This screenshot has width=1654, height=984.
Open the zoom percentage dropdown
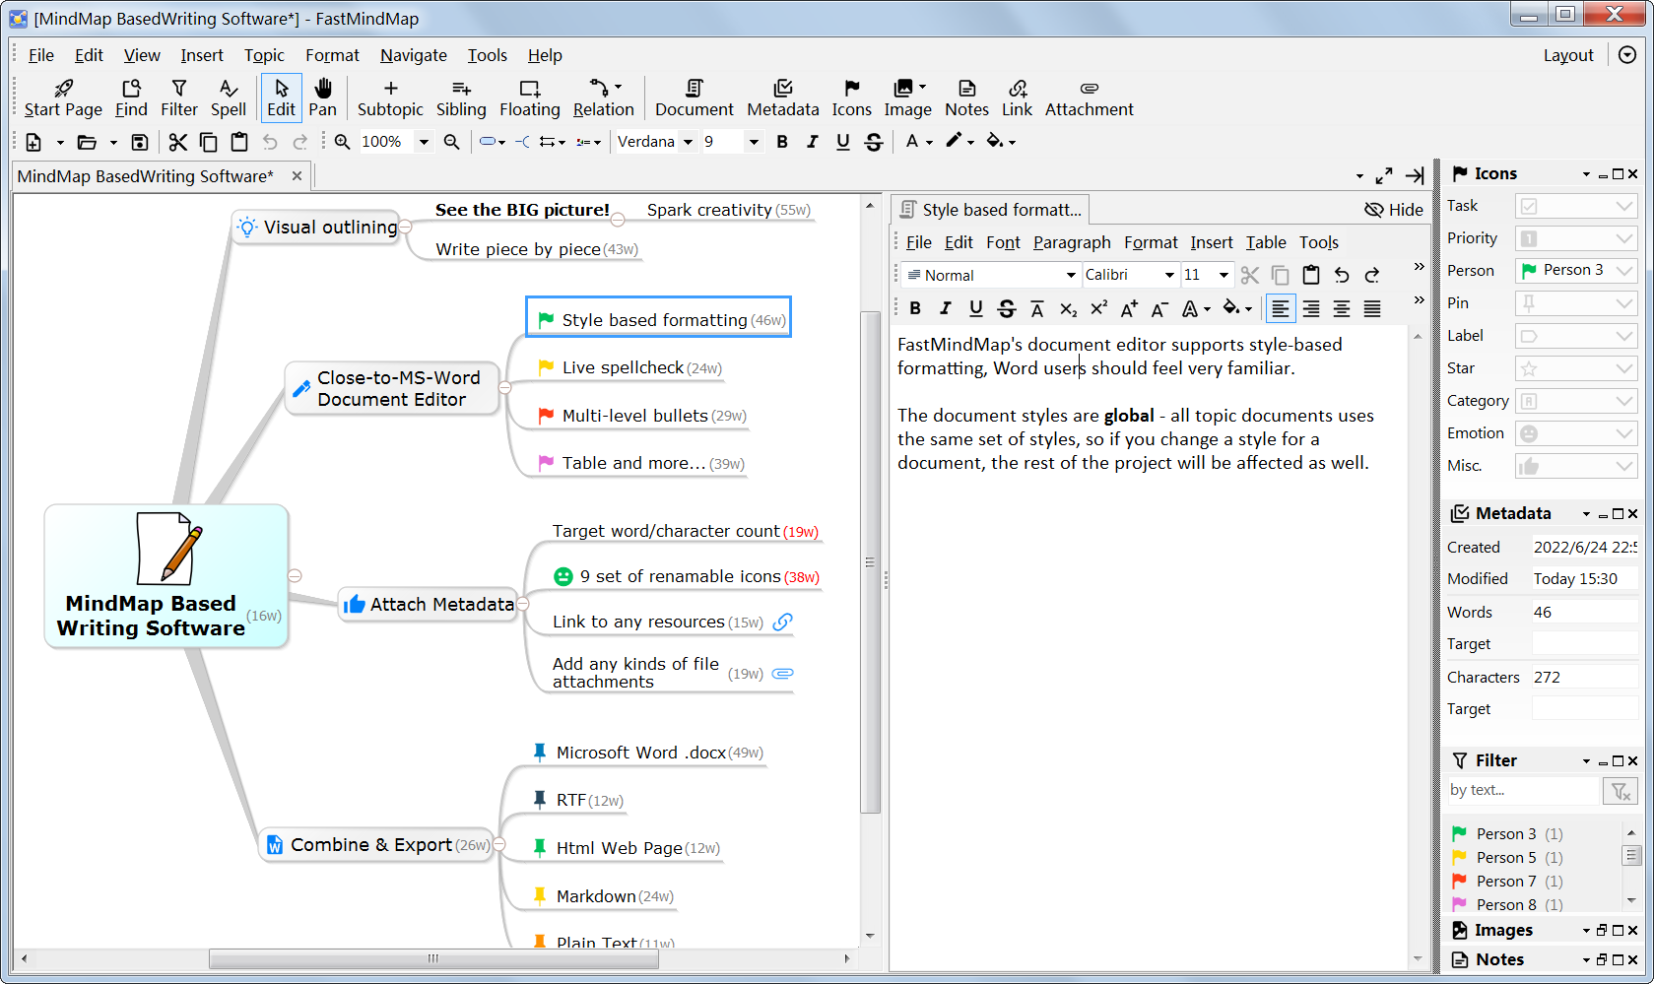point(424,142)
